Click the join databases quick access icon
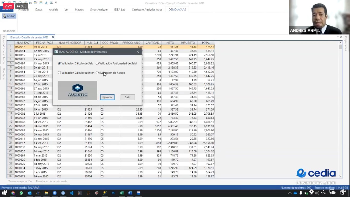 pyautogui.click(x=52, y=3)
